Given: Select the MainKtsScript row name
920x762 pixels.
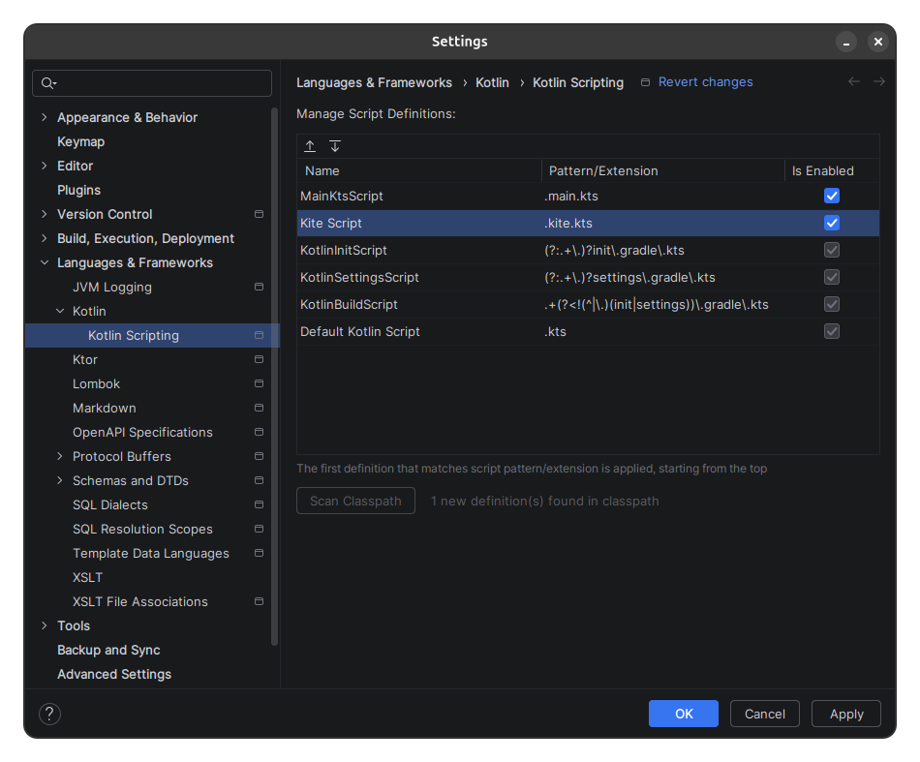Looking at the screenshot, I should 342,196.
